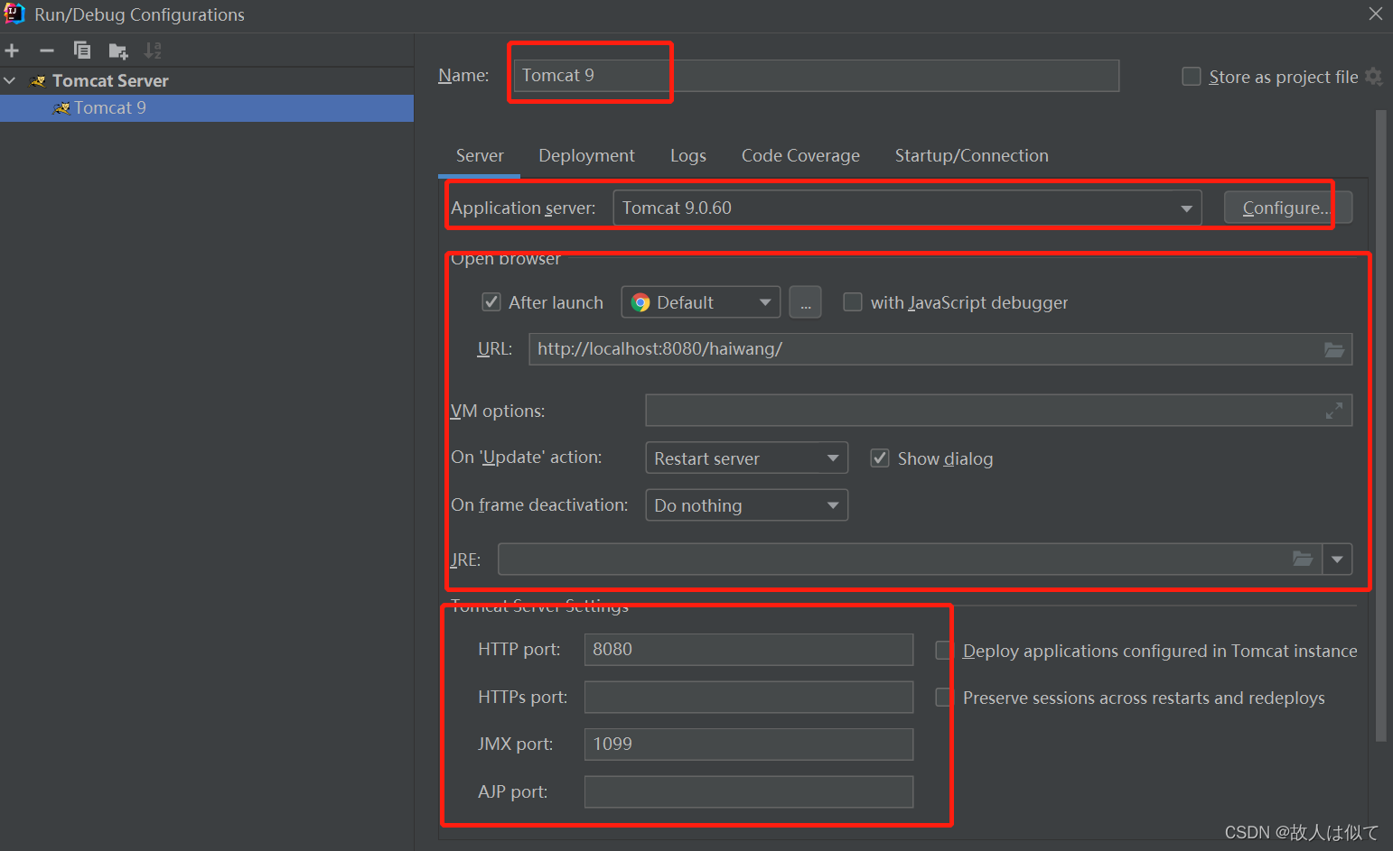1393x851 pixels.
Task: Toggle Store as project file checkbox
Action: pos(1192,77)
